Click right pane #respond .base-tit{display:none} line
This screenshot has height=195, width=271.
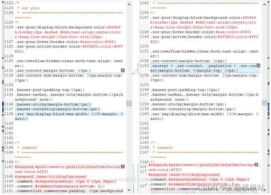point(184,175)
